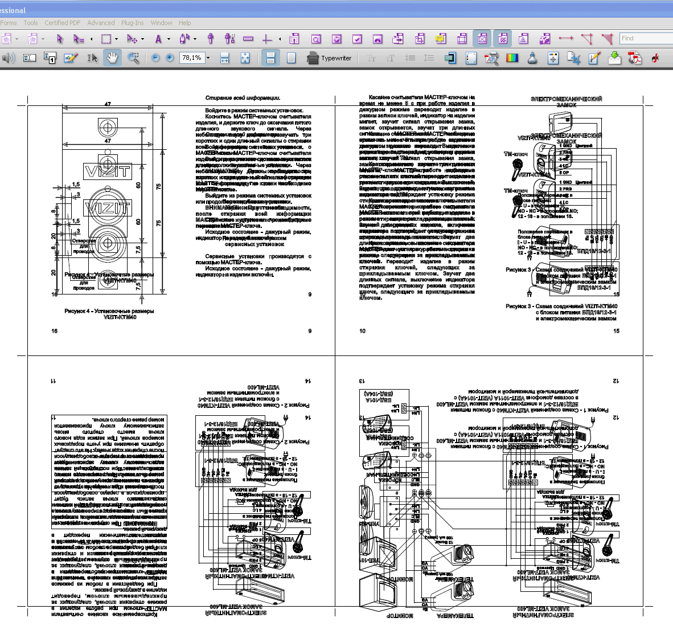The height and width of the screenshot is (634, 673).
Task: Click in the Find search field
Action: pos(646,38)
